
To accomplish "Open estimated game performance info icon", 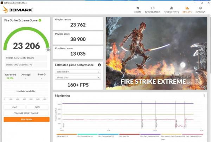I will tap(99, 65).
